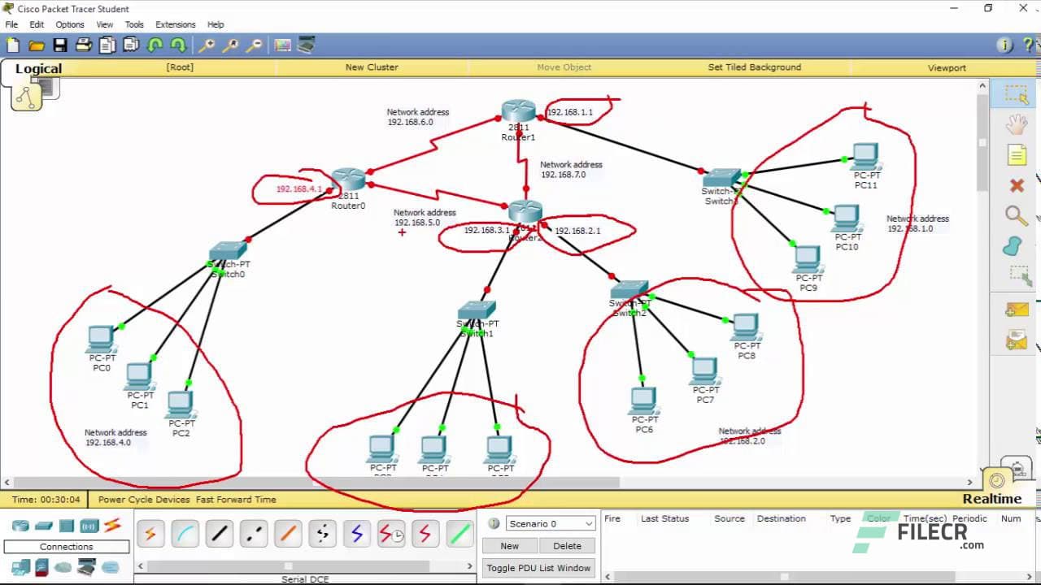Screen dimensions: 1041x585
Task: Click New to create a scenario
Action: [508, 545]
